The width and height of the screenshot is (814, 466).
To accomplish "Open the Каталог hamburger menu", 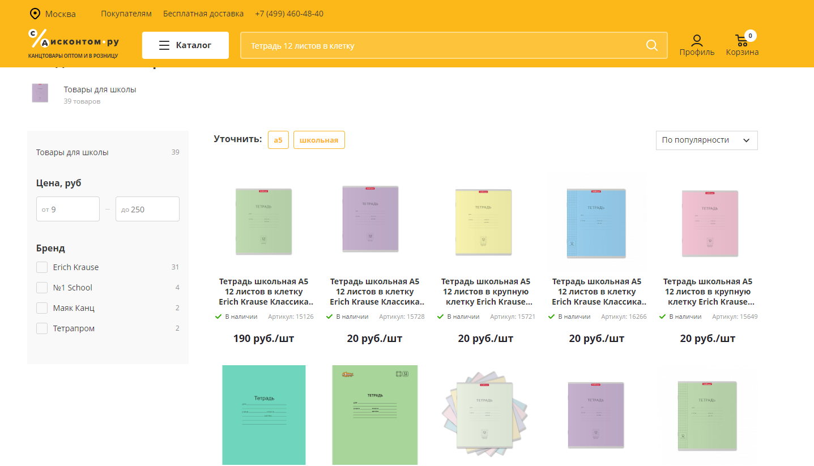I will [x=185, y=45].
